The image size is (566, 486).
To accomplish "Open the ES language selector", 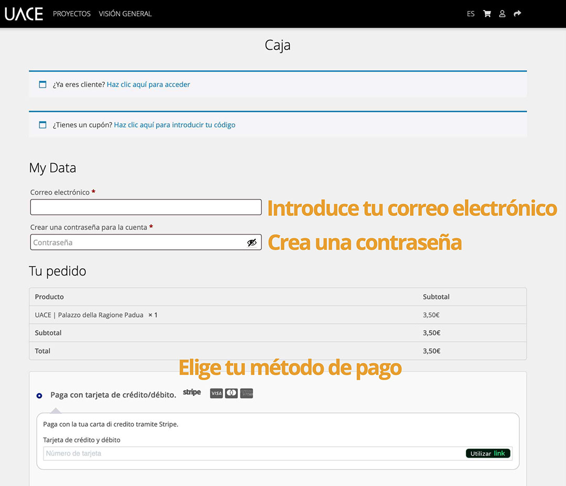I will click(x=471, y=14).
